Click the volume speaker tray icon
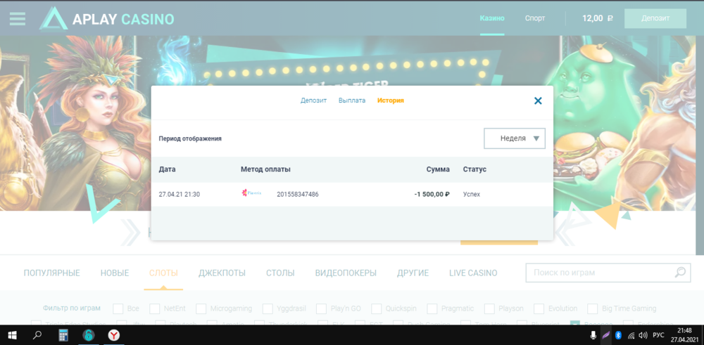704x345 pixels. tap(643, 334)
